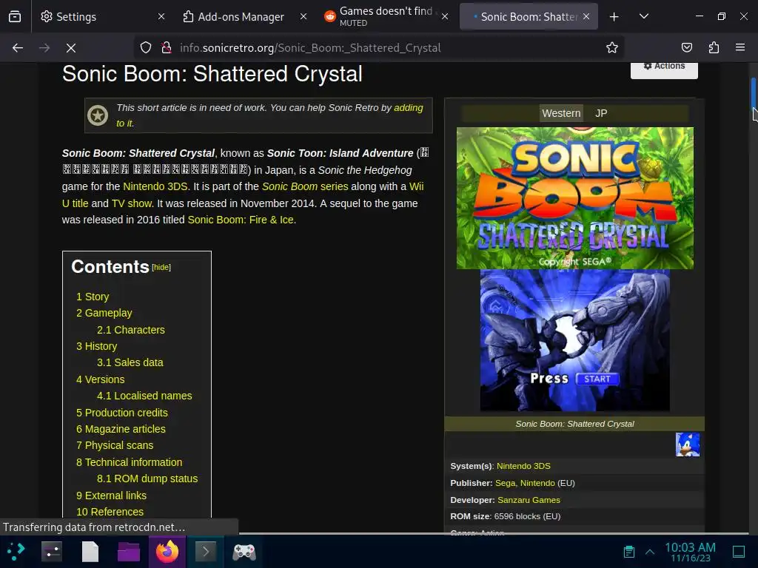Save page to Pocket
Viewport: 758px width, 568px height.
tap(686, 48)
